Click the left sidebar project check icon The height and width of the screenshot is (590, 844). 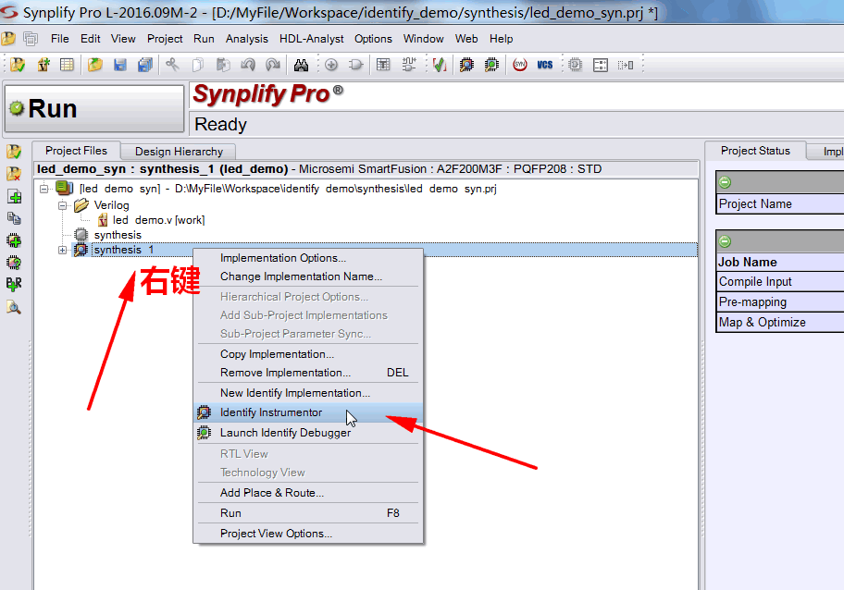(x=14, y=152)
